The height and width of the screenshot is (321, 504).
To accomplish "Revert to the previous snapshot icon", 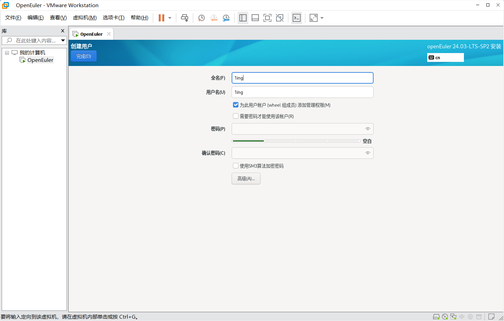I will click(x=214, y=18).
